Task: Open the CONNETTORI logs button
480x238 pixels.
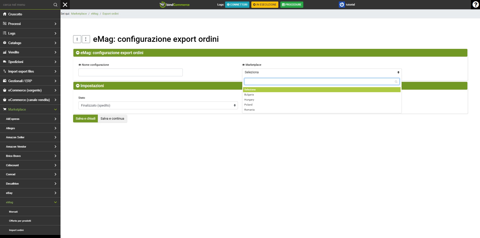Action: [x=237, y=5]
